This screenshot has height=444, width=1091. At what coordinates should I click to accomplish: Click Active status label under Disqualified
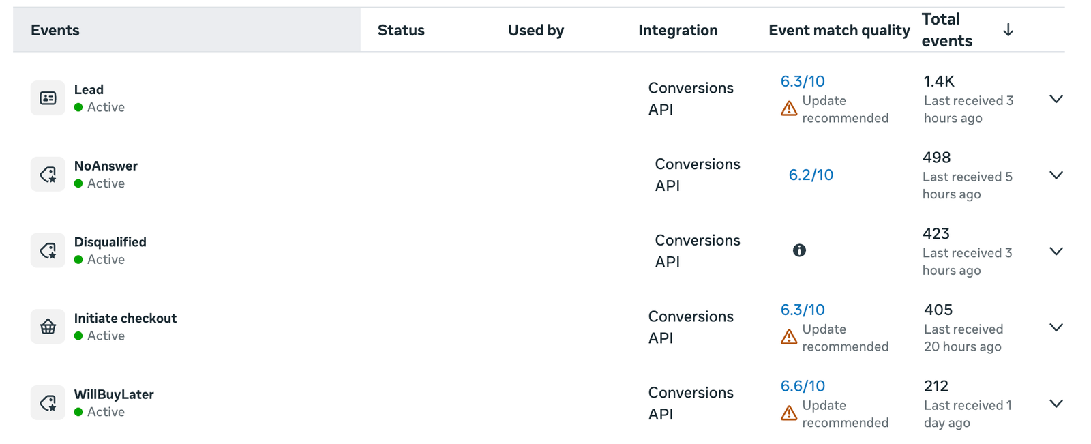point(106,260)
